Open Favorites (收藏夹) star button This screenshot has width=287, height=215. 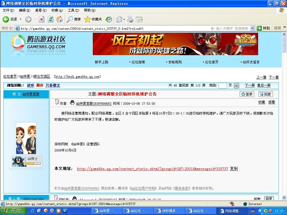coord(93,19)
